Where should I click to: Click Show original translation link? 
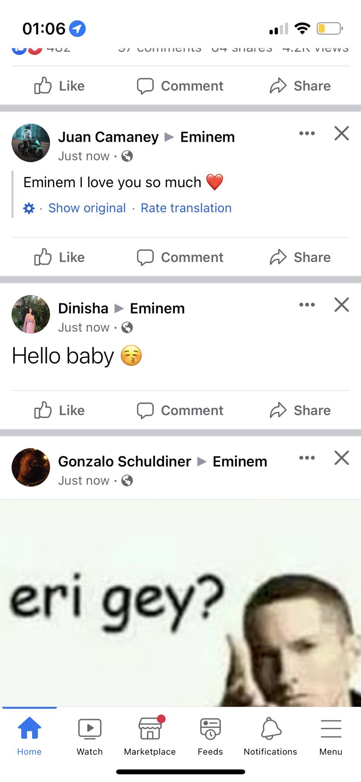tap(87, 208)
